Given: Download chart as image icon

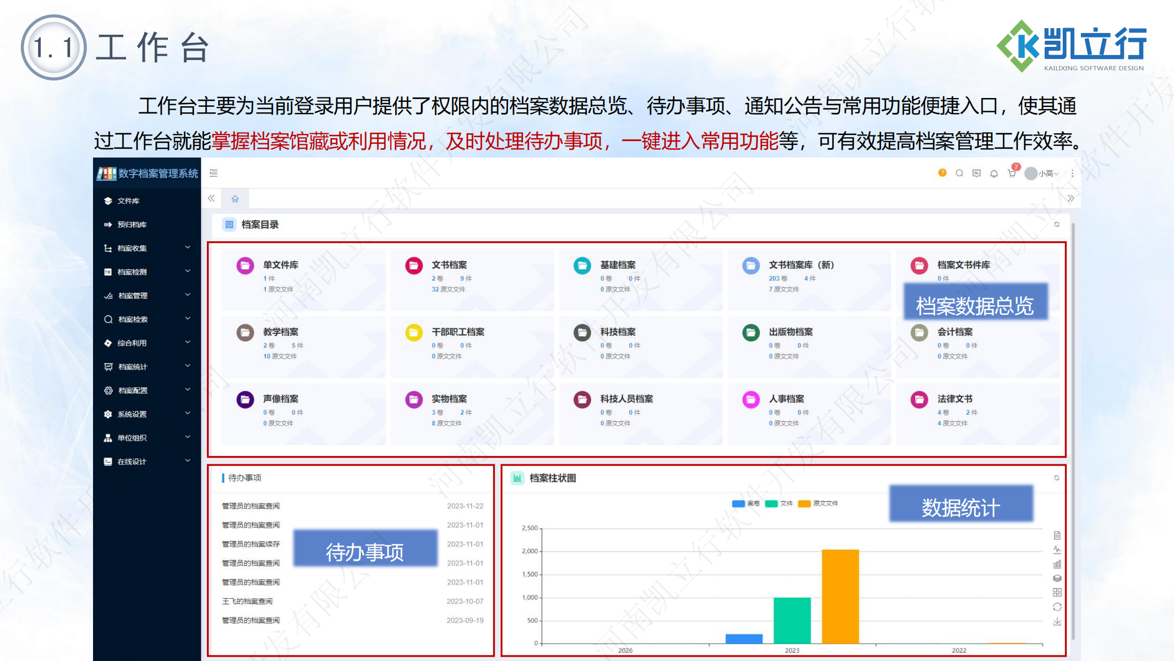Looking at the screenshot, I should [1057, 622].
